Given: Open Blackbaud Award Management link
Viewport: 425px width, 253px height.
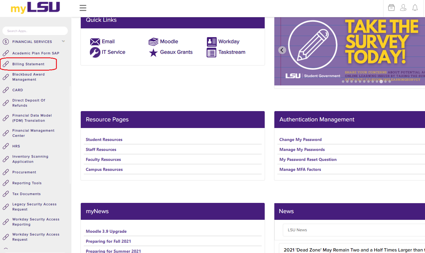Looking at the screenshot, I should (x=28, y=77).
